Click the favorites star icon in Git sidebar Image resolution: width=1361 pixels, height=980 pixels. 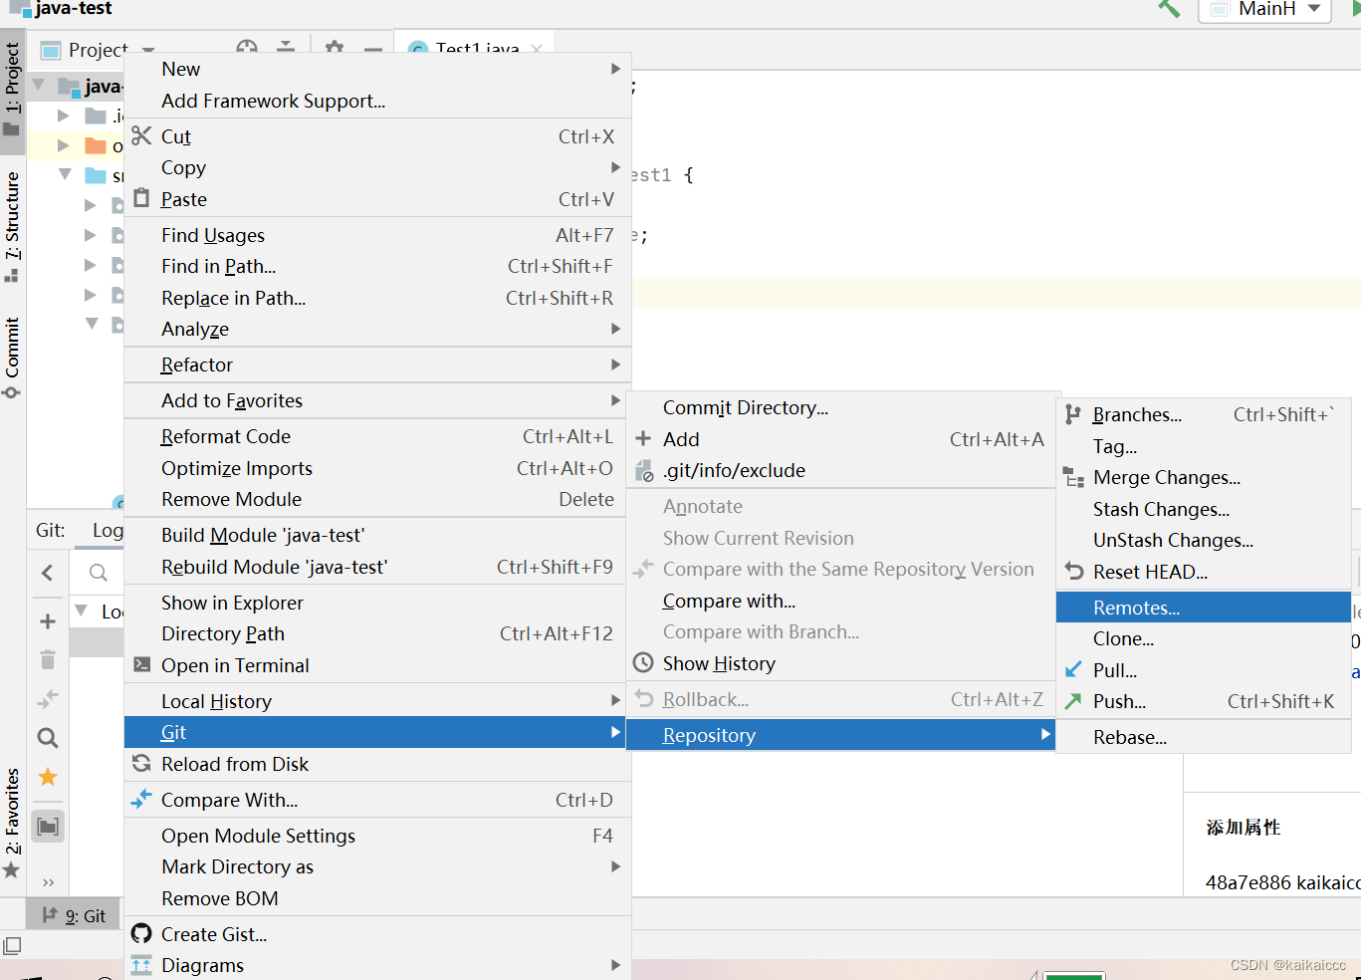click(47, 777)
